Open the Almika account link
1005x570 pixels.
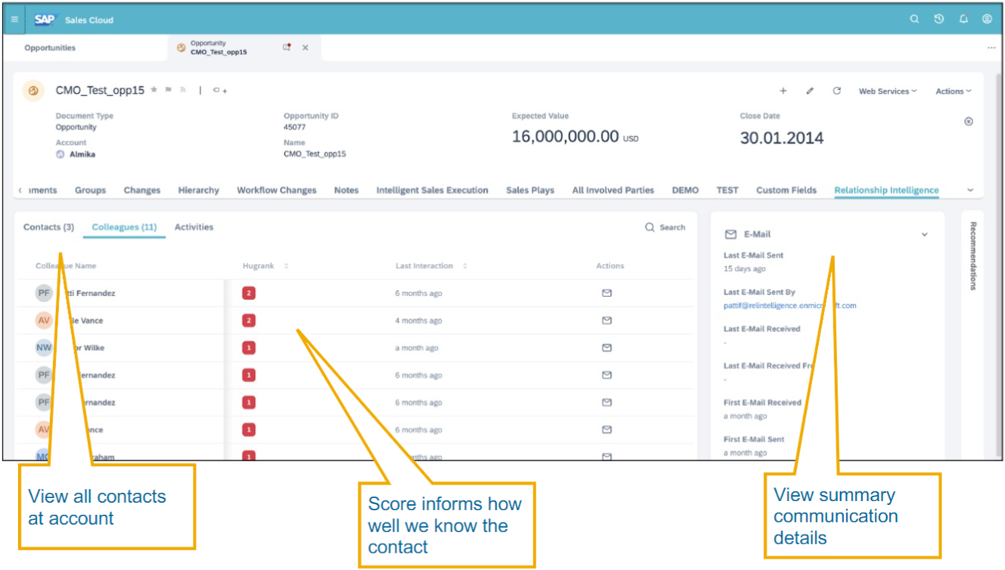(82, 154)
